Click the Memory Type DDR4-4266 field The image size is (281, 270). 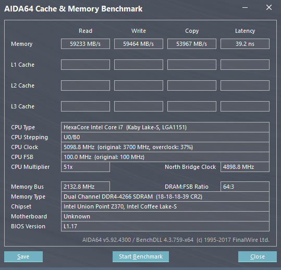(x=165, y=197)
